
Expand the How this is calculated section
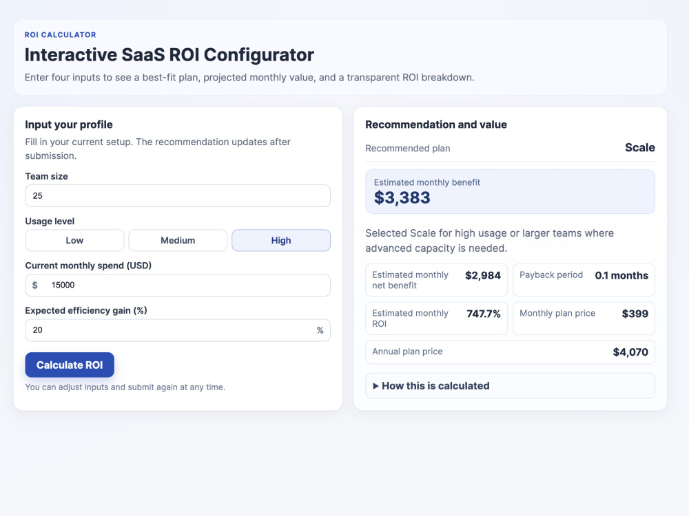coord(510,386)
